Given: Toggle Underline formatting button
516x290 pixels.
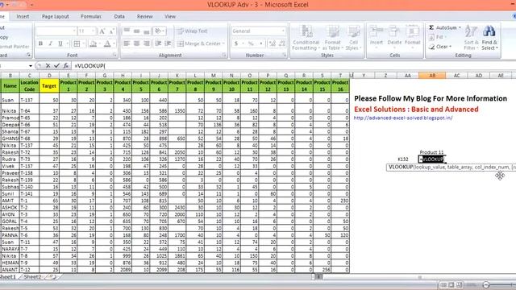Looking at the screenshot, I should pos(60,43).
